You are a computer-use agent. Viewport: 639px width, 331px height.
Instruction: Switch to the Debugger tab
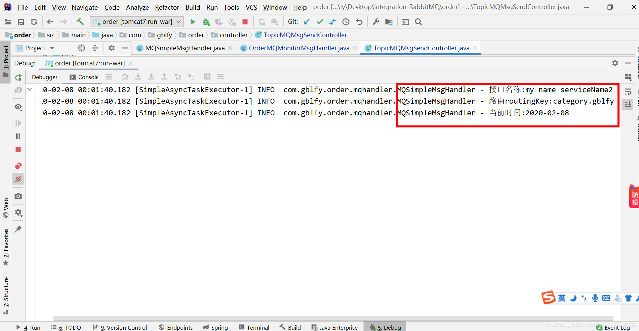point(44,77)
